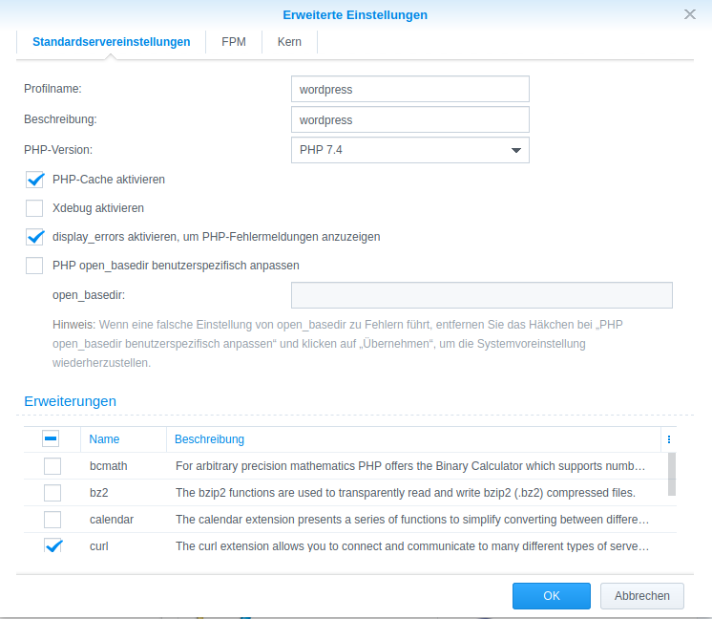Enable Xdebug aktivieren checkbox
The width and height of the screenshot is (712, 619).
(34, 208)
